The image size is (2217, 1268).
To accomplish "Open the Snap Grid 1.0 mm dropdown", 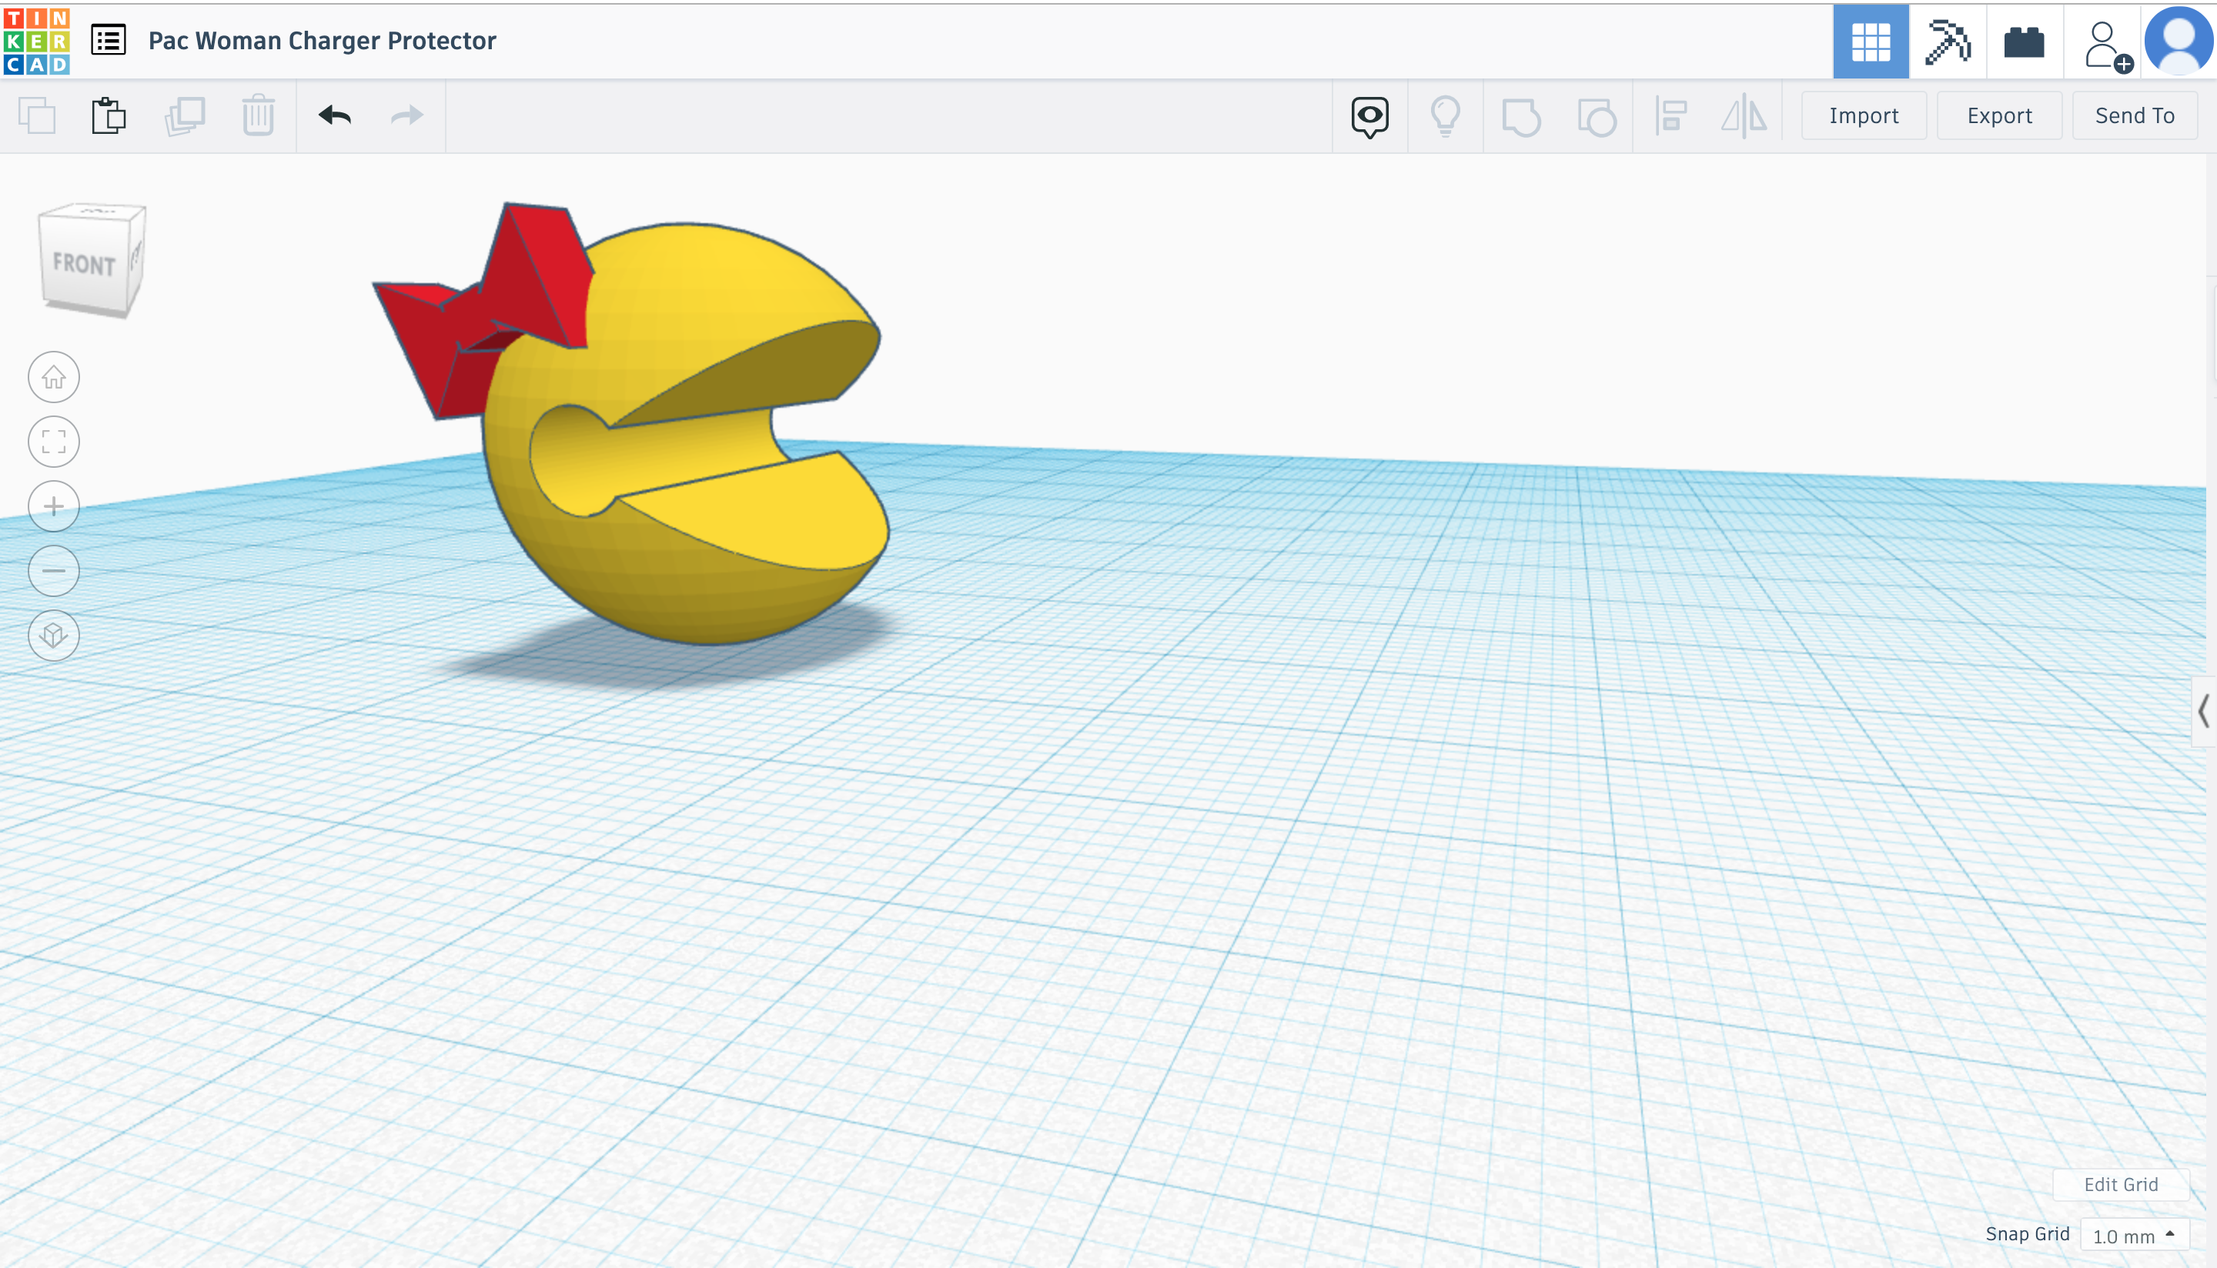I will pos(2133,1235).
